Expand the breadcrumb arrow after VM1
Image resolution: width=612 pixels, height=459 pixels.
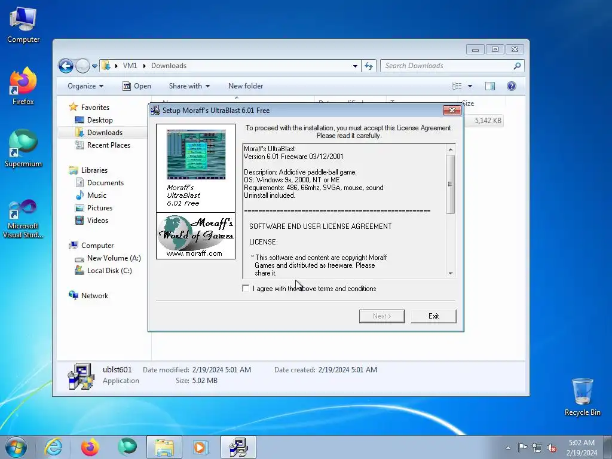click(x=144, y=66)
